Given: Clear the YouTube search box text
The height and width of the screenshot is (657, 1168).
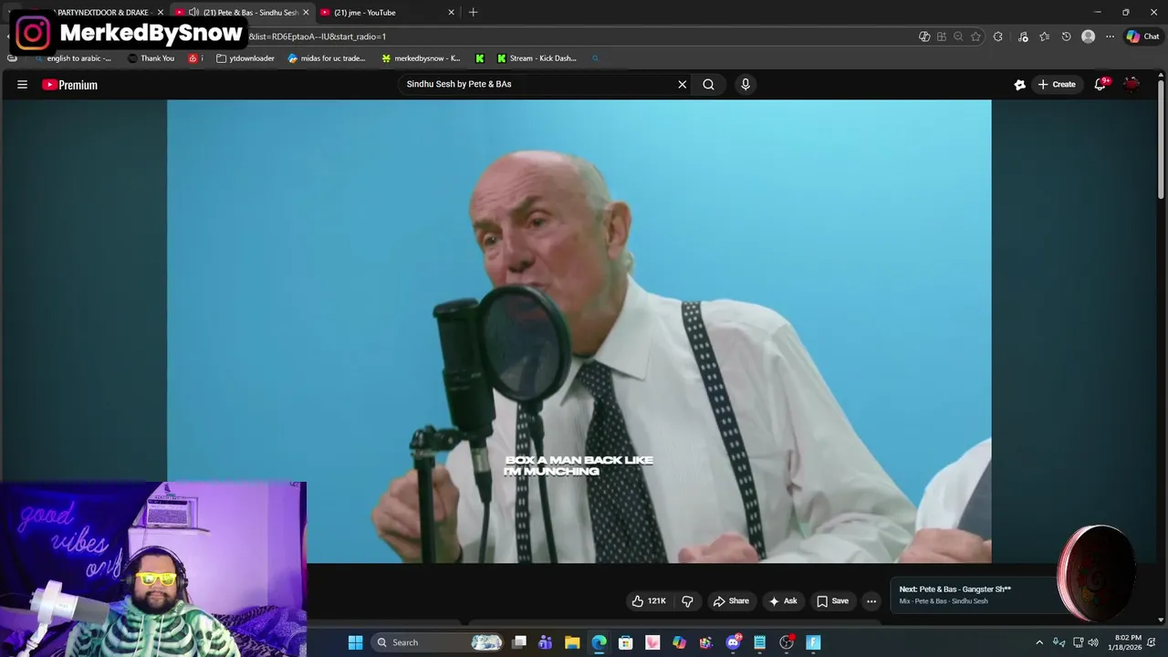Looking at the screenshot, I should (682, 84).
